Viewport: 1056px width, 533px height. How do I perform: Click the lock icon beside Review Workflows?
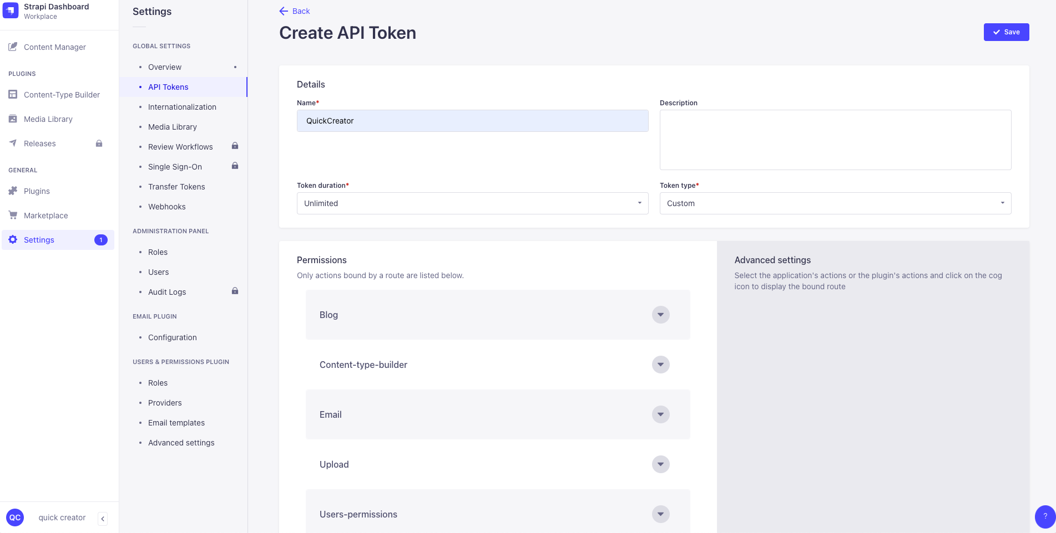(235, 146)
